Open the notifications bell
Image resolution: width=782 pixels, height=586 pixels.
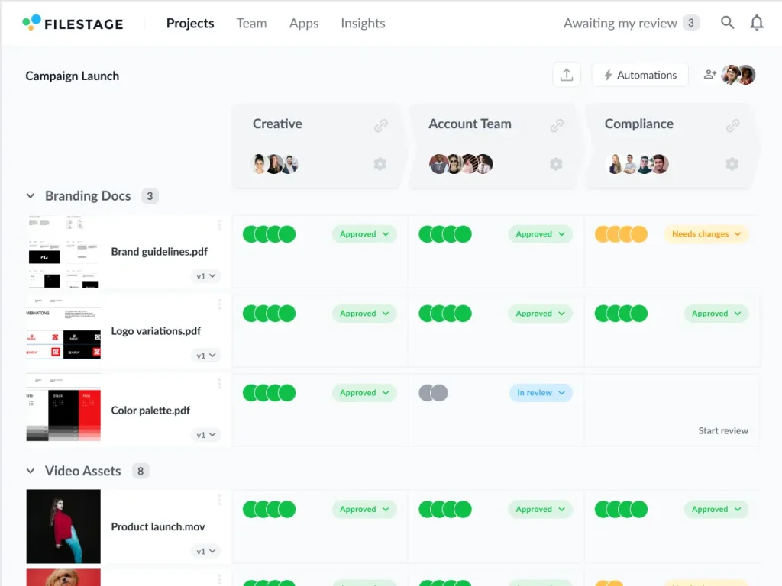756,23
